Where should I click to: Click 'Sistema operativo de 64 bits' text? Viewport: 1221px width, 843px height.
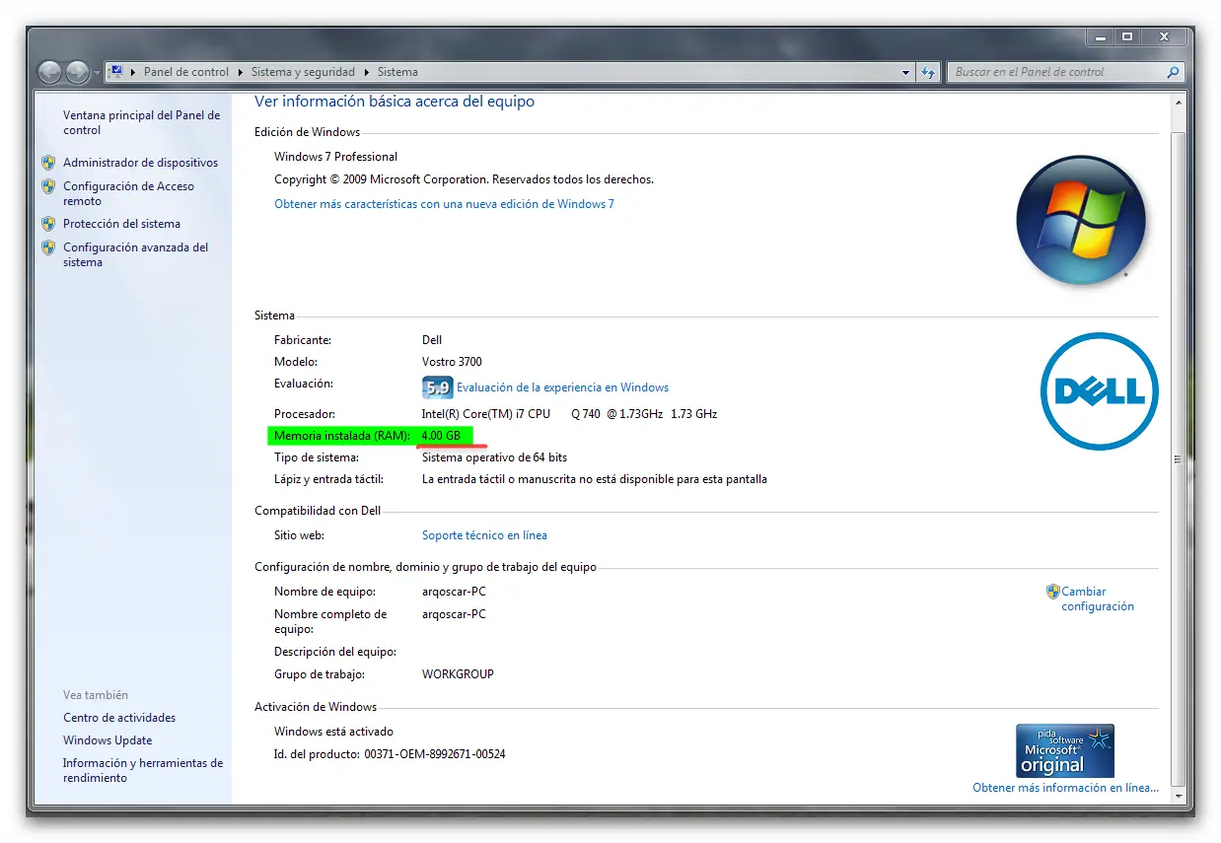pyautogui.click(x=494, y=457)
